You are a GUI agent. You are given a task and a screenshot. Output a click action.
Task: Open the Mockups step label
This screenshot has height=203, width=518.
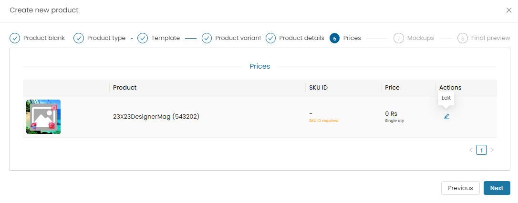coord(421,38)
